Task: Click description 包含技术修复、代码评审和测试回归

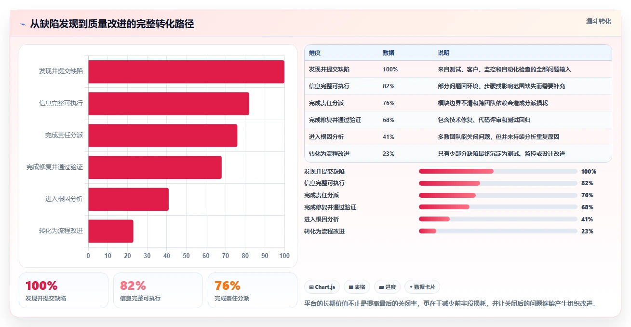Action: click(x=484, y=120)
